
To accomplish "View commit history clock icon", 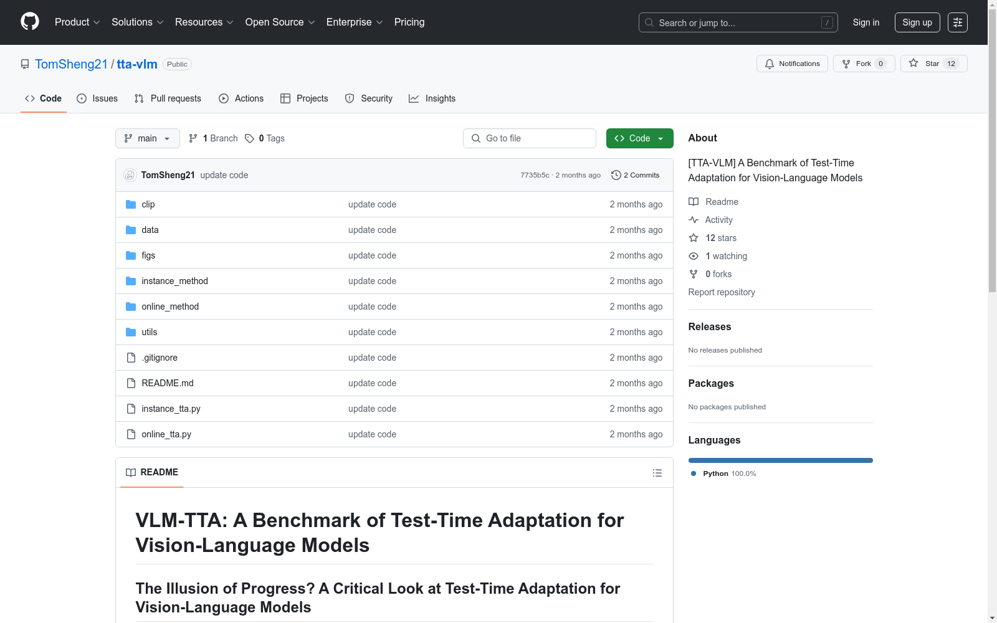I will [616, 175].
